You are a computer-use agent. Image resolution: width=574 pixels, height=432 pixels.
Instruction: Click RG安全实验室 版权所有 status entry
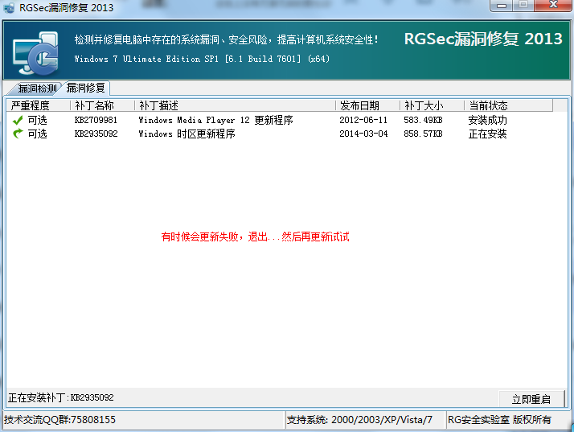(x=499, y=420)
